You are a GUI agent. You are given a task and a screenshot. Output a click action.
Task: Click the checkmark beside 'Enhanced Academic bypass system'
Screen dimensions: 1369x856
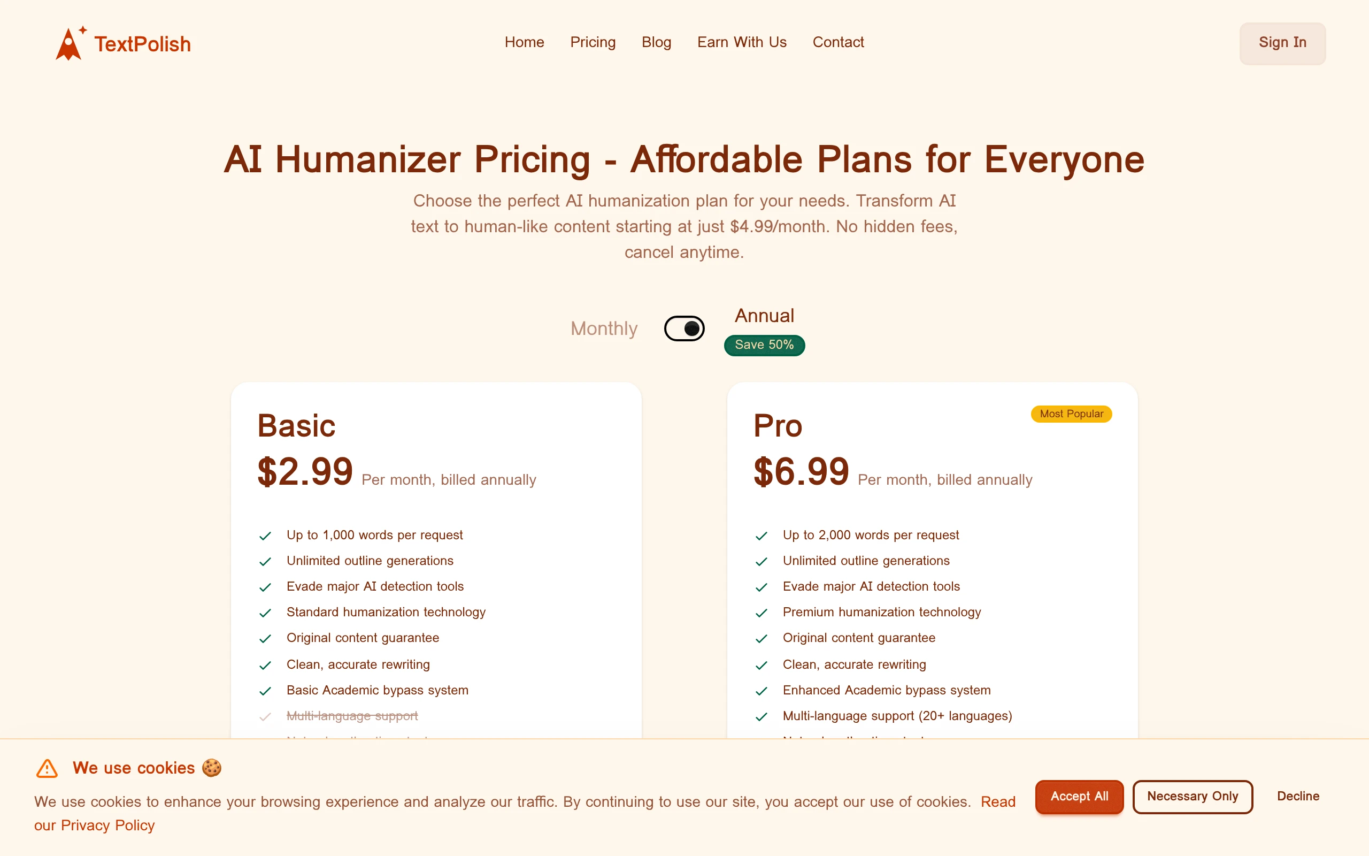coord(762,691)
